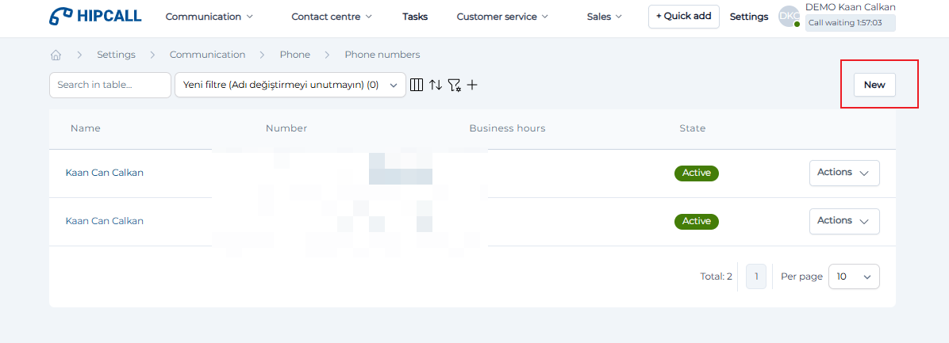Viewport: 949px width, 343px height.
Task: Open the Sales menu
Action: point(605,17)
